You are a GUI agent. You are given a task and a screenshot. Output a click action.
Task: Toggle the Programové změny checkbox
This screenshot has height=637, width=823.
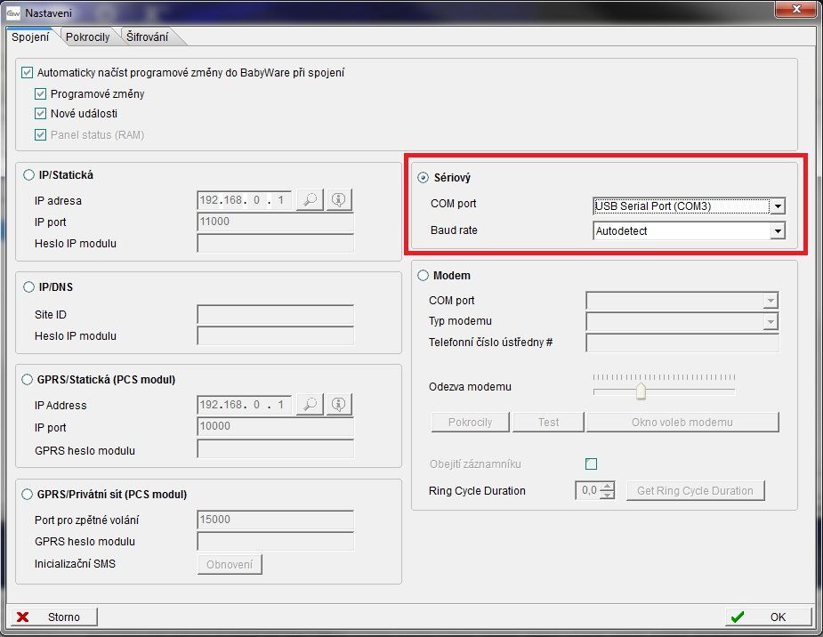tap(40, 93)
